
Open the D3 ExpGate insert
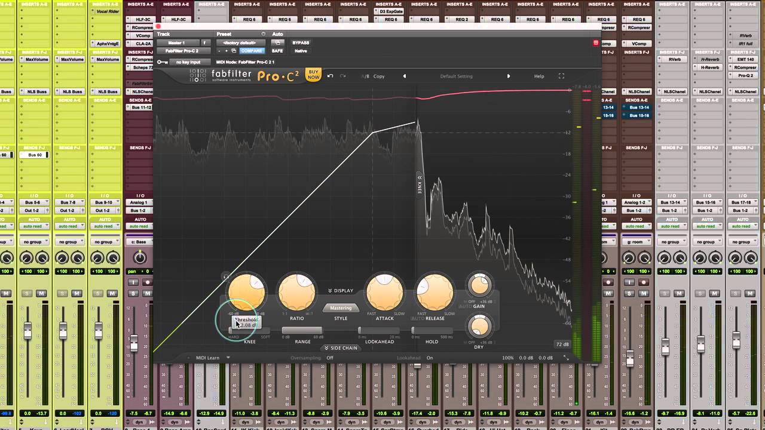coord(390,11)
